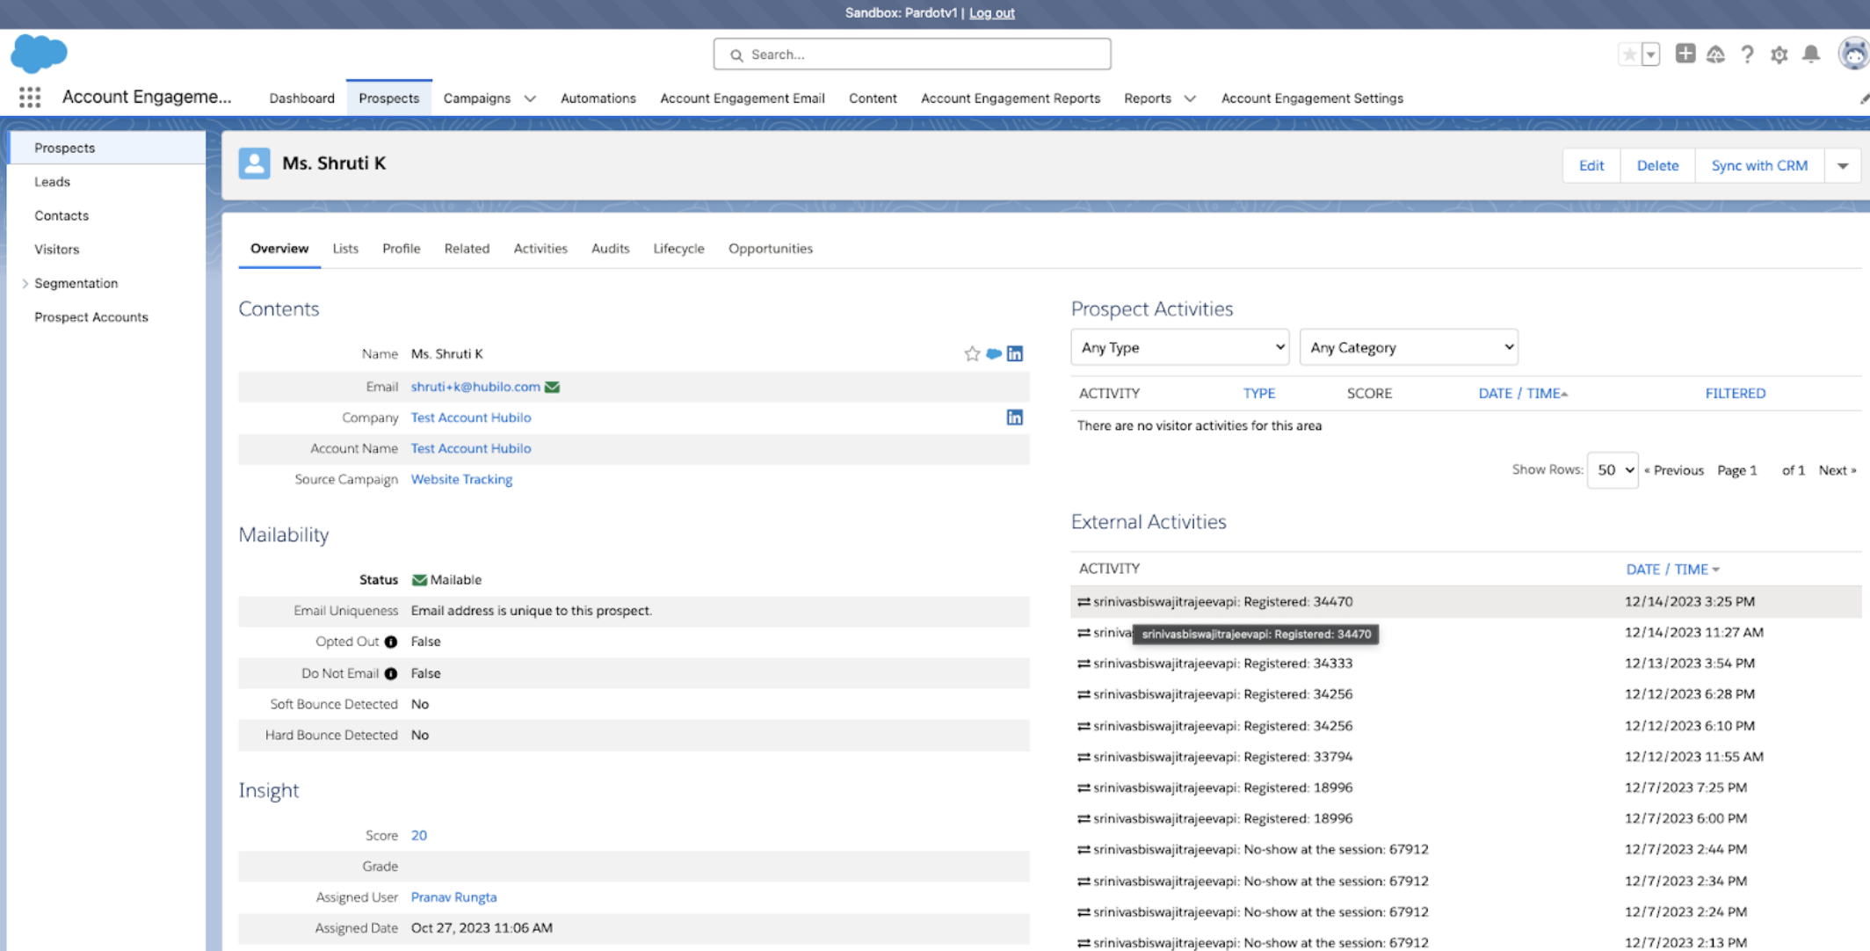Click the star icon in the Name row
1870x951 pixels.
tap(972, 353)
